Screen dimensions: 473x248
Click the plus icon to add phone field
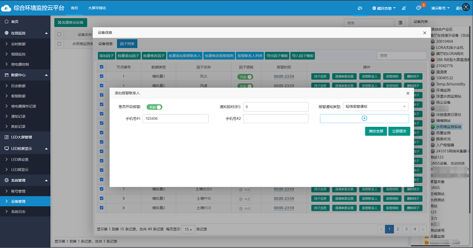[364, 119]
